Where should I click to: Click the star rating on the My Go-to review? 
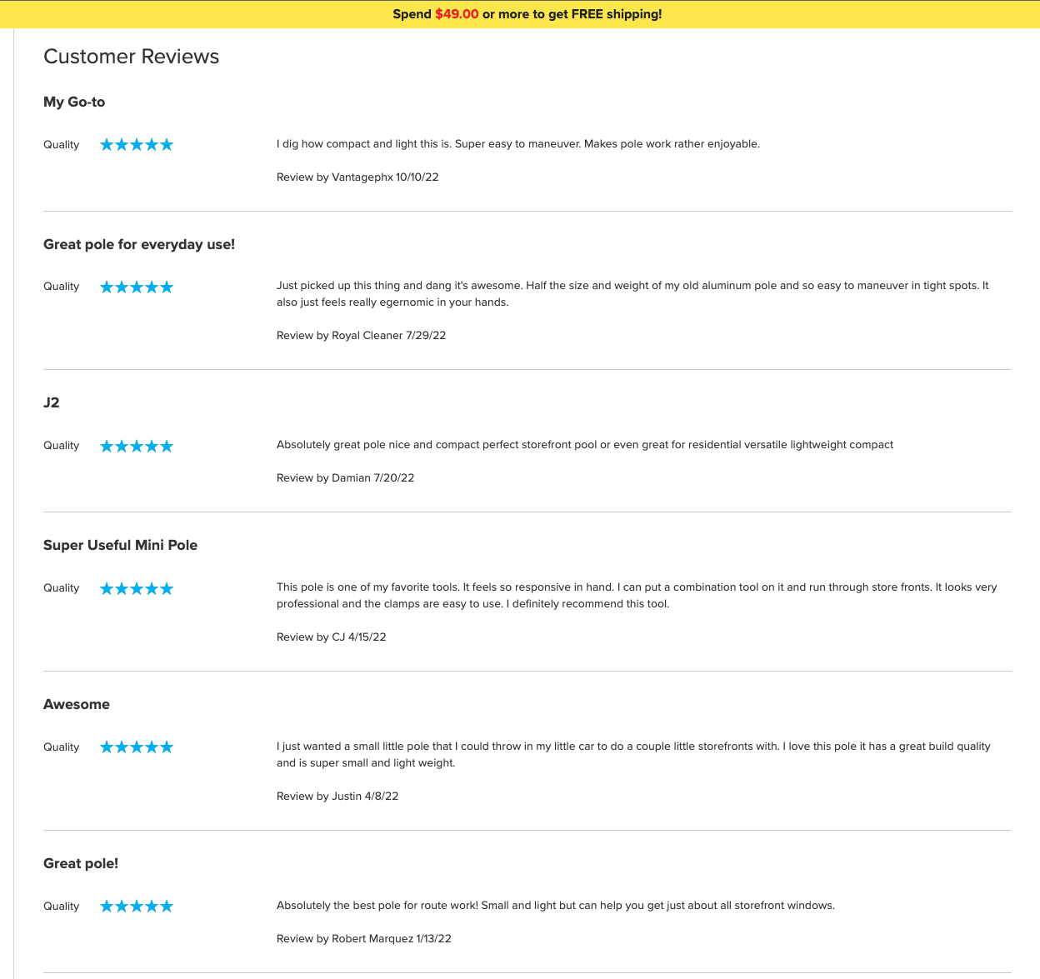coord(137,145)
